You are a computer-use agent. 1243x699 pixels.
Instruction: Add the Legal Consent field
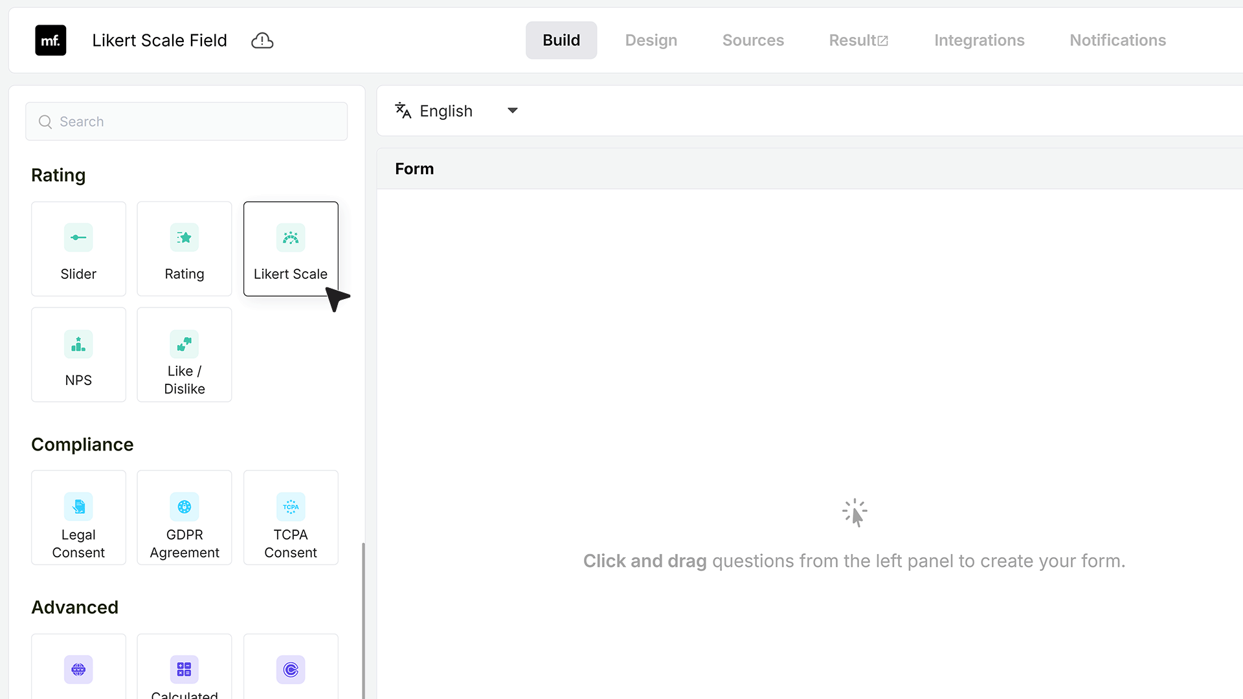click(x=78, y=518)
